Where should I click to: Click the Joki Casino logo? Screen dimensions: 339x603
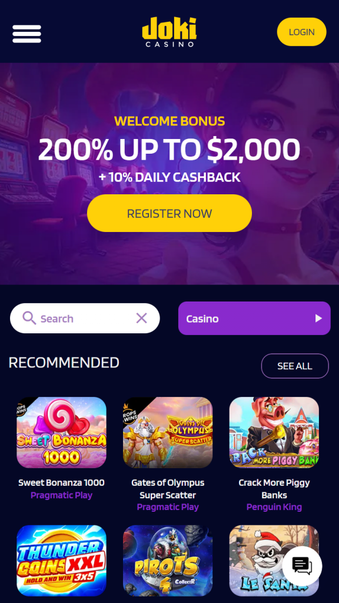[x=169, y=32]
